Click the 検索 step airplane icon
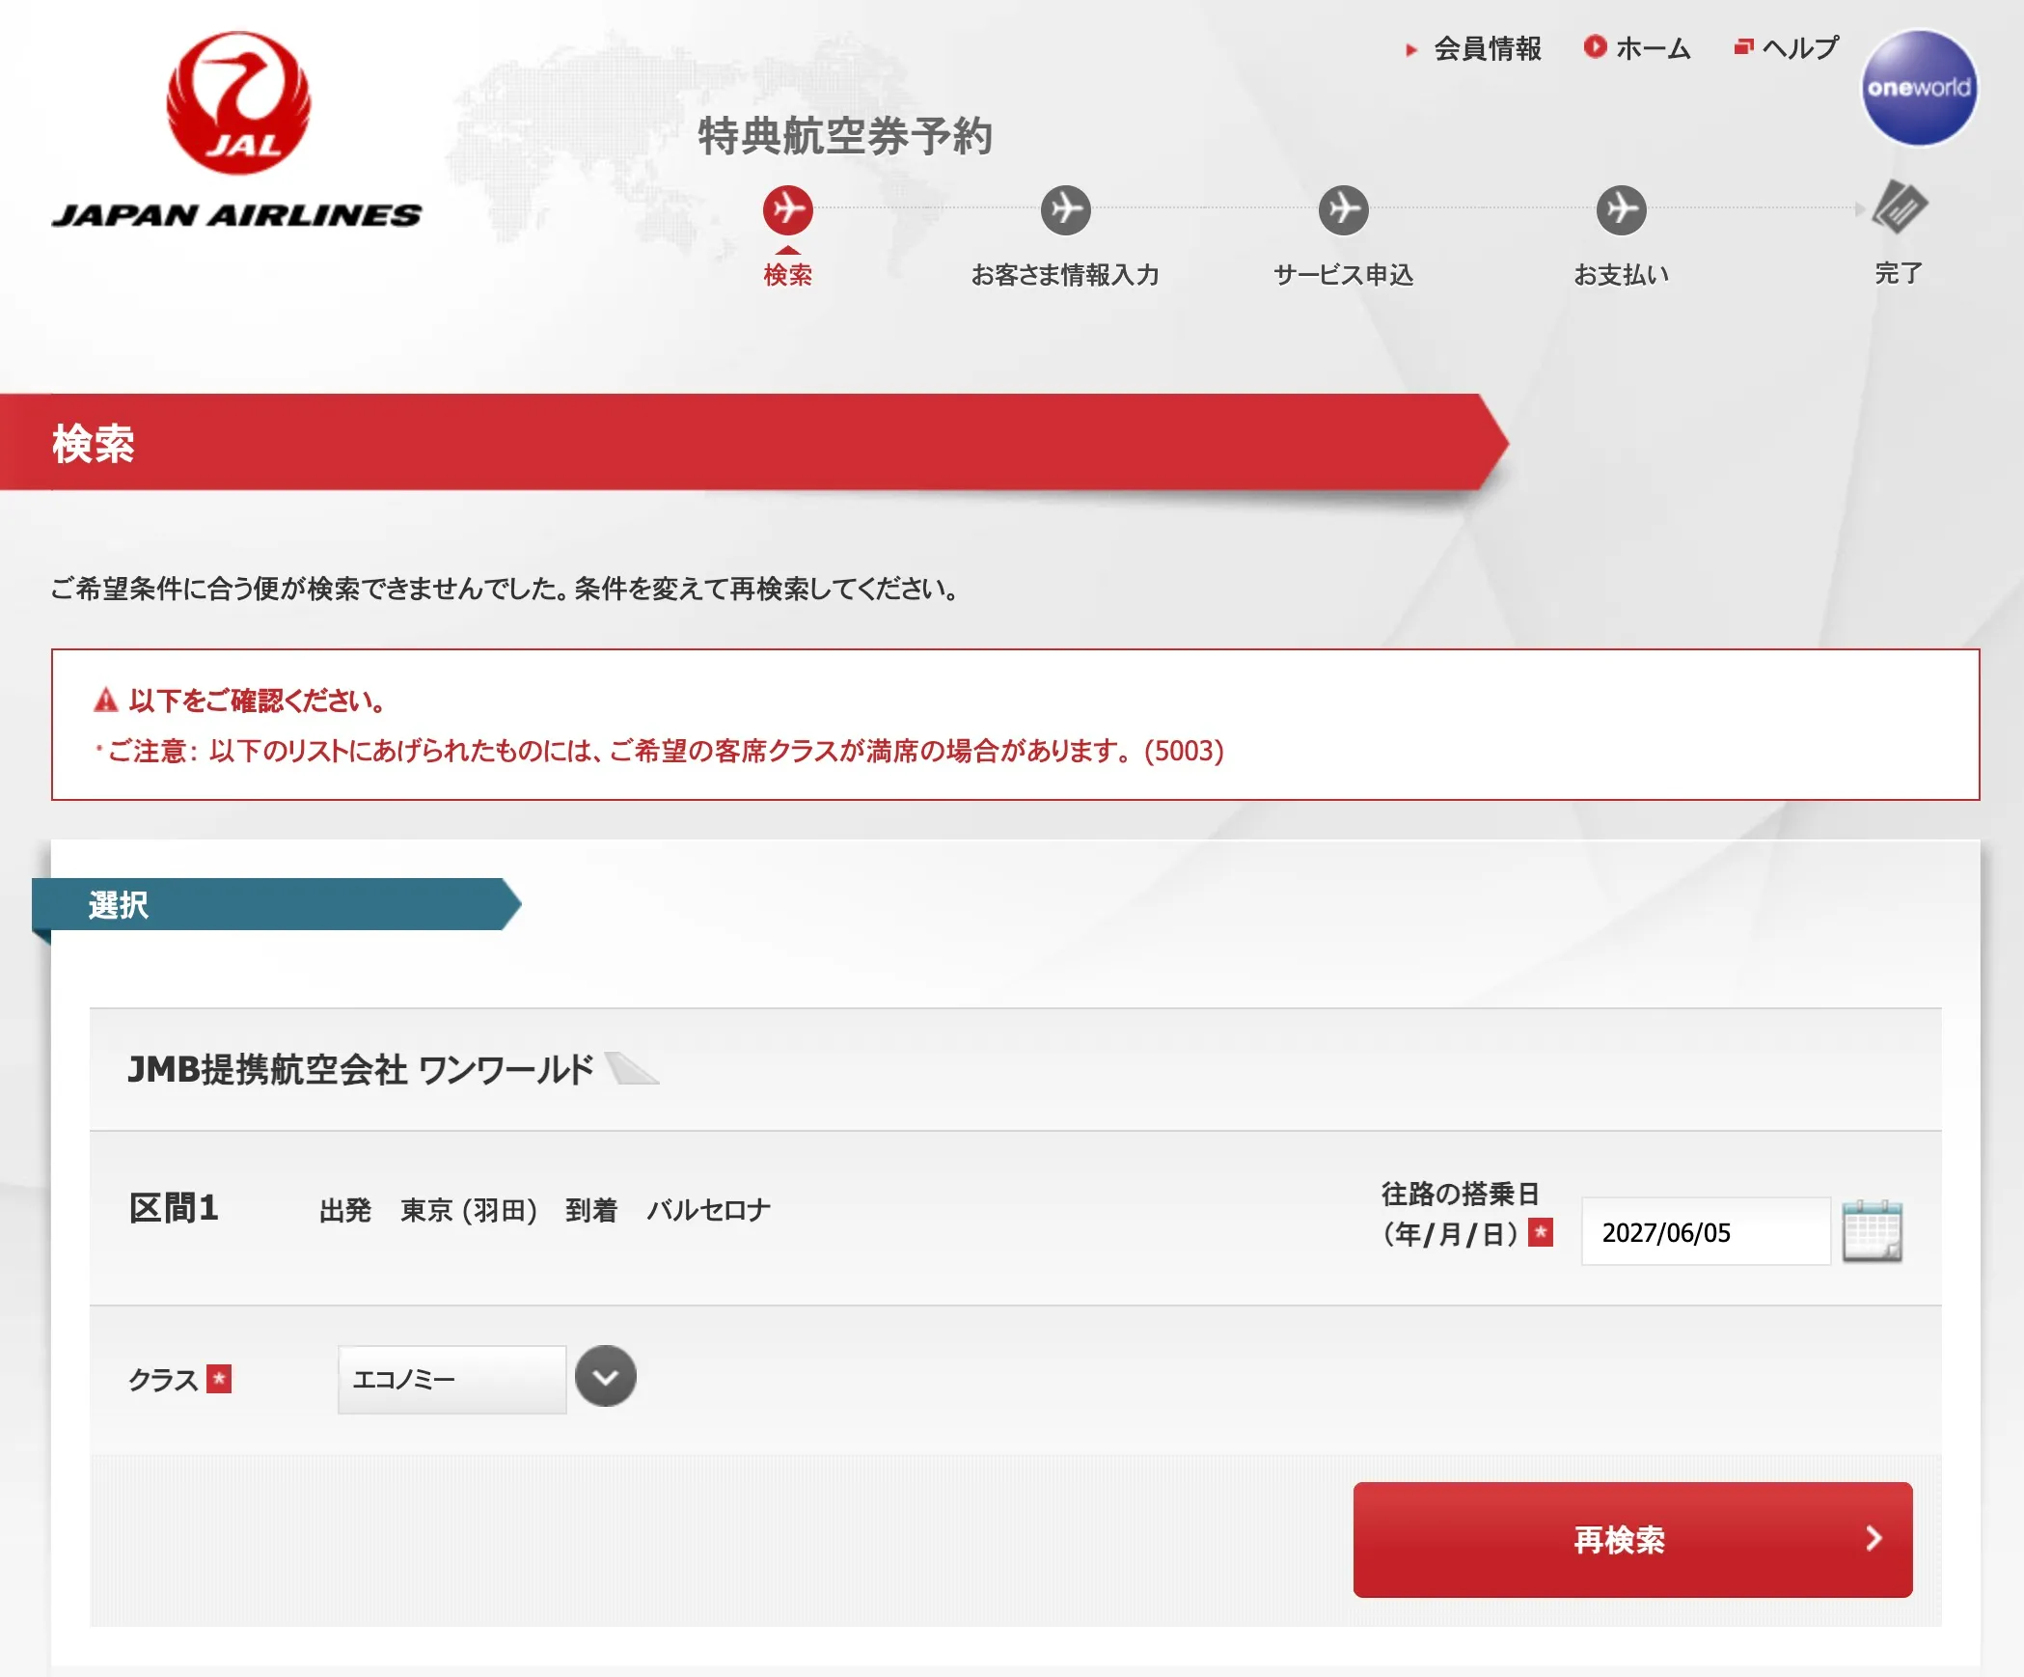This screenshot has height=1677, width=2024. 788,209
